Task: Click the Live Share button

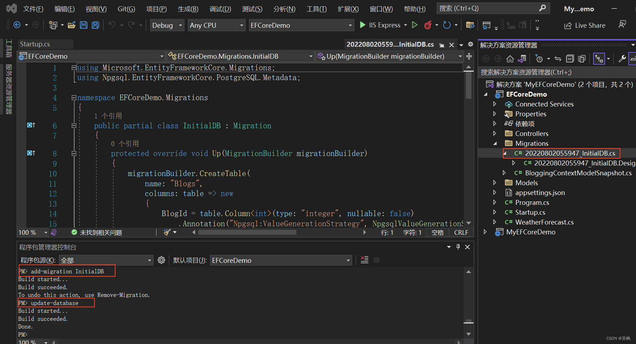Action: pos(585,25)
